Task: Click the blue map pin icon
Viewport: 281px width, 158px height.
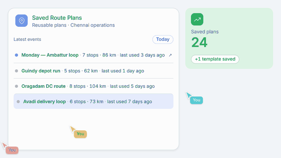Action: pos(22,21)
